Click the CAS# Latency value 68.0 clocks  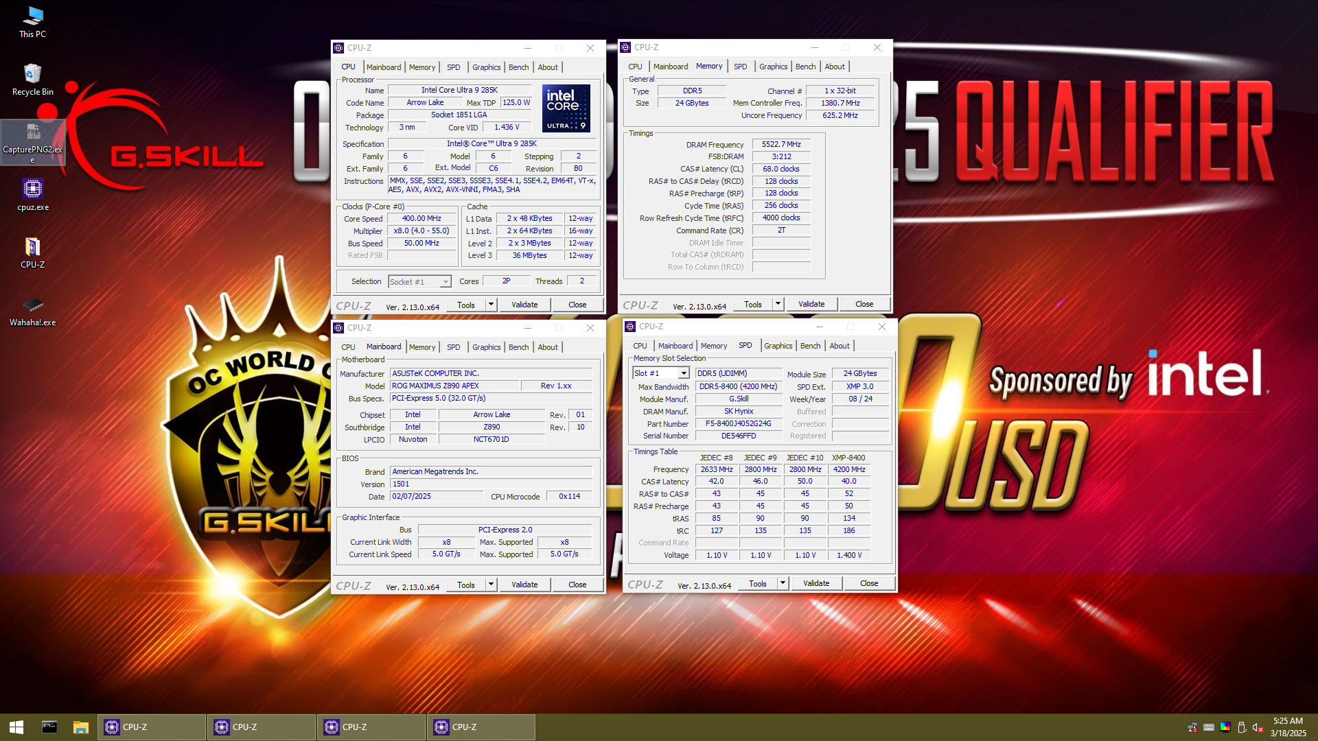point(781,169)
